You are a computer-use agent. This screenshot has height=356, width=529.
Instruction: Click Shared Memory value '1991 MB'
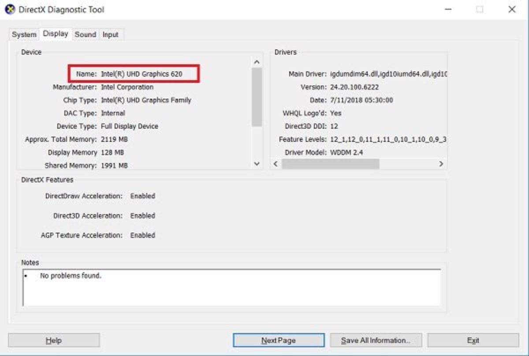(114, 166)
